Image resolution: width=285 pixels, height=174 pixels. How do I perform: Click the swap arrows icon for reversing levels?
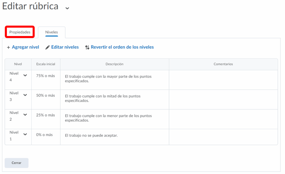point(87,47)
